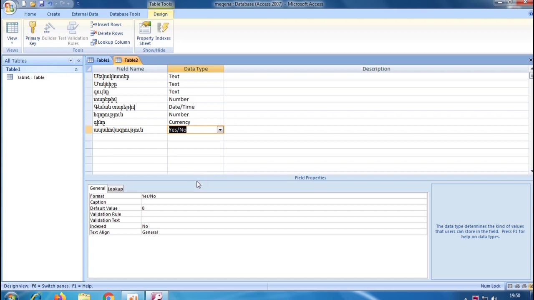The height and width of the screenshot is (300, 534).
Task: Click the Help question mark icon
Action: [531, 14]
